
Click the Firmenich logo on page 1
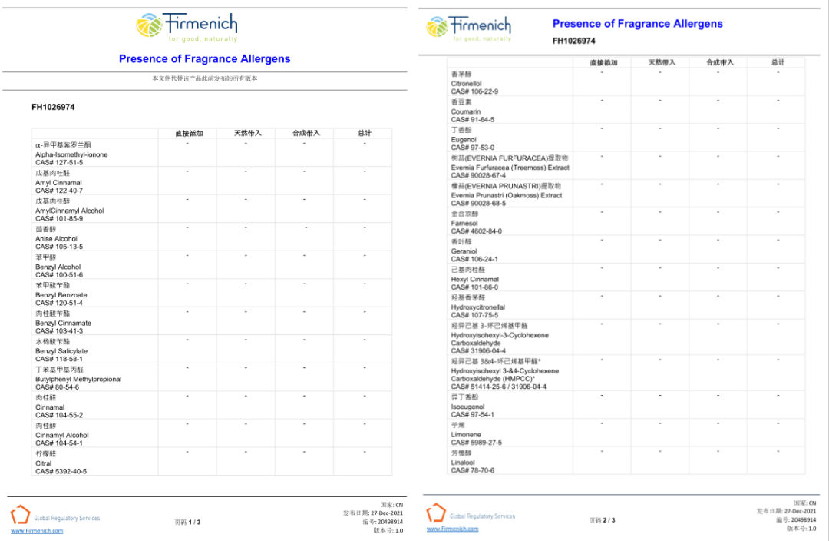click(x=187, y=26)
